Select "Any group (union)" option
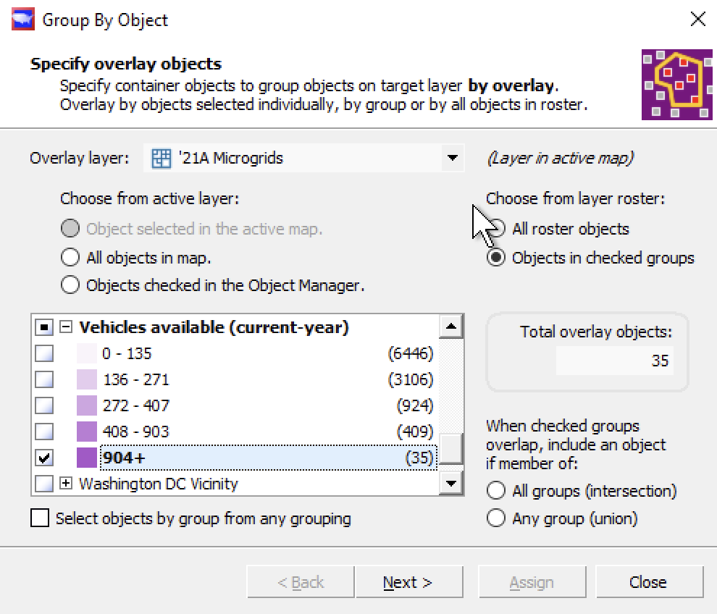 pyautogui.click(x=497, y=518)
